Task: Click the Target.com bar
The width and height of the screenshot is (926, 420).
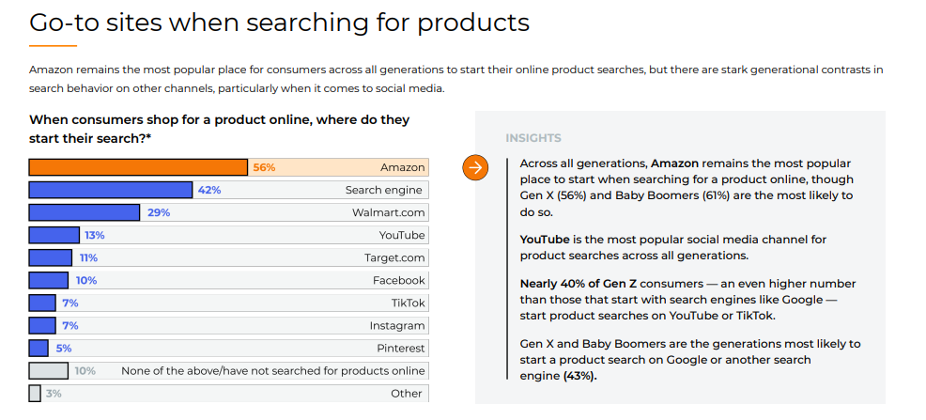Action: coord(50,257)
